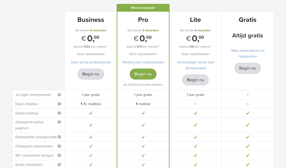Open the Gratis hosting help tooltip icon

(59, 113)
